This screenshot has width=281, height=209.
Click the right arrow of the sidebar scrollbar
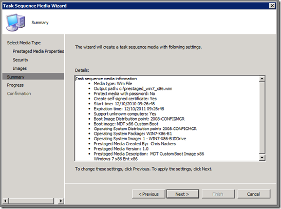click(61, 201)
